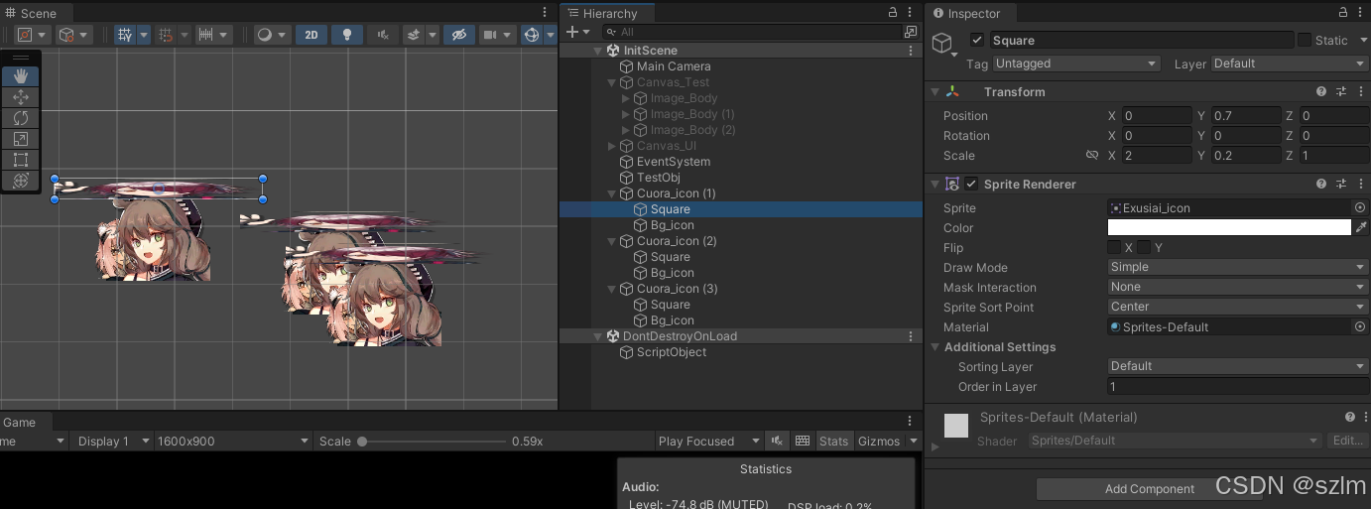Pick color with eyedropper

[1361, 228]
